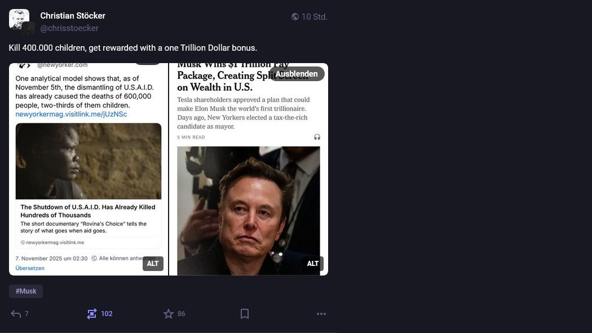Screen dimensions: 592x333
Task: Click the small overlapping secondary avatar
Action: pyautogui.click(x=29, y=28)
